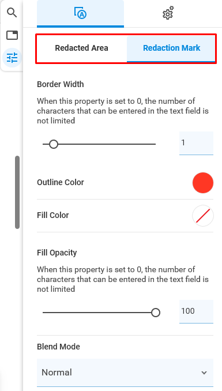The image size is (222, 391).
Task: Open the panel layout sidebar icon
Action: tap(12, 35)
